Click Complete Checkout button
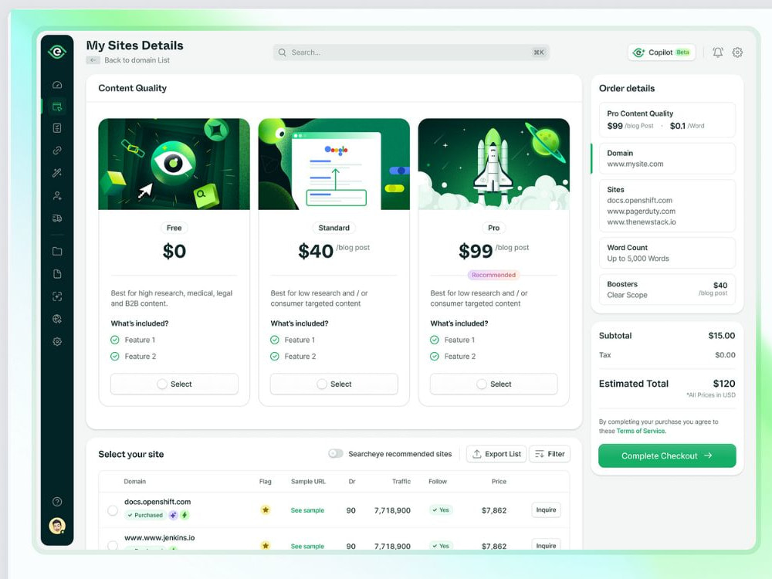The height and width of the screenshot is (579, 772). [x=667, y=456]
